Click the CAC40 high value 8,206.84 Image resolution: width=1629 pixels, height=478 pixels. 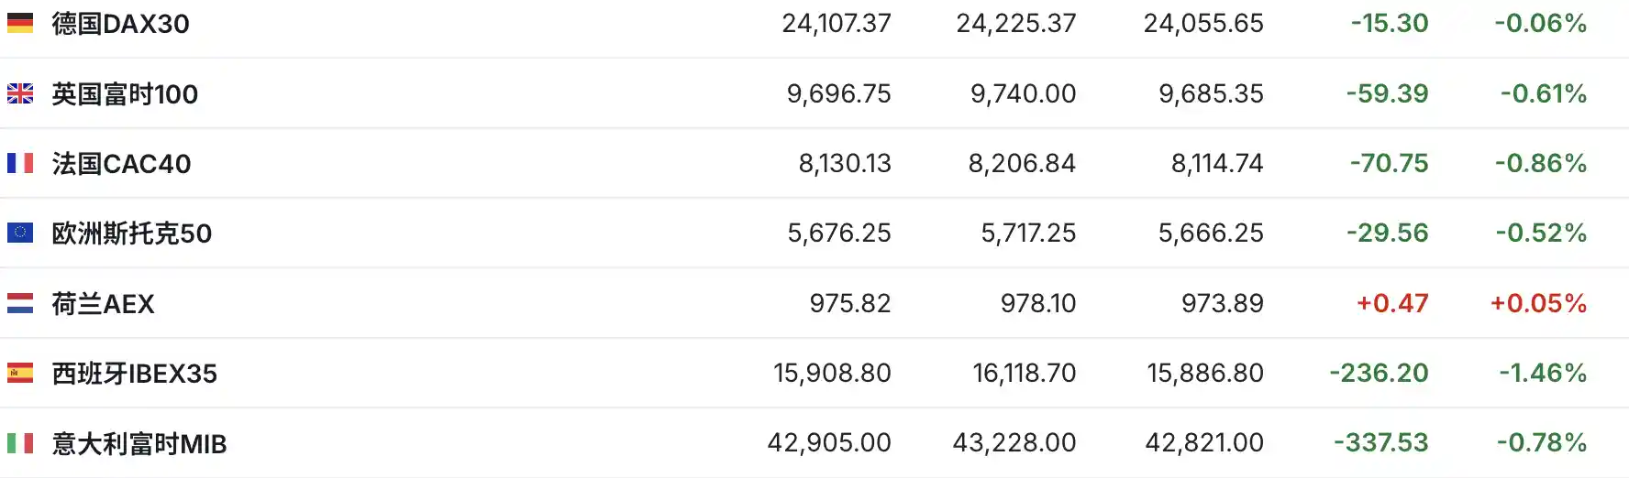click(x=1022, y=164)
